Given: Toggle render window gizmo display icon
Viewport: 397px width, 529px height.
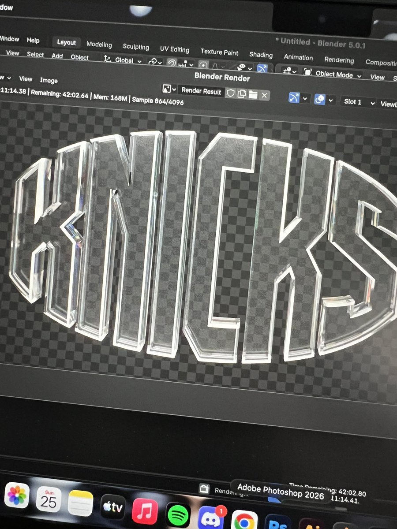Looking at the screenshot, I should coord(294,97).
